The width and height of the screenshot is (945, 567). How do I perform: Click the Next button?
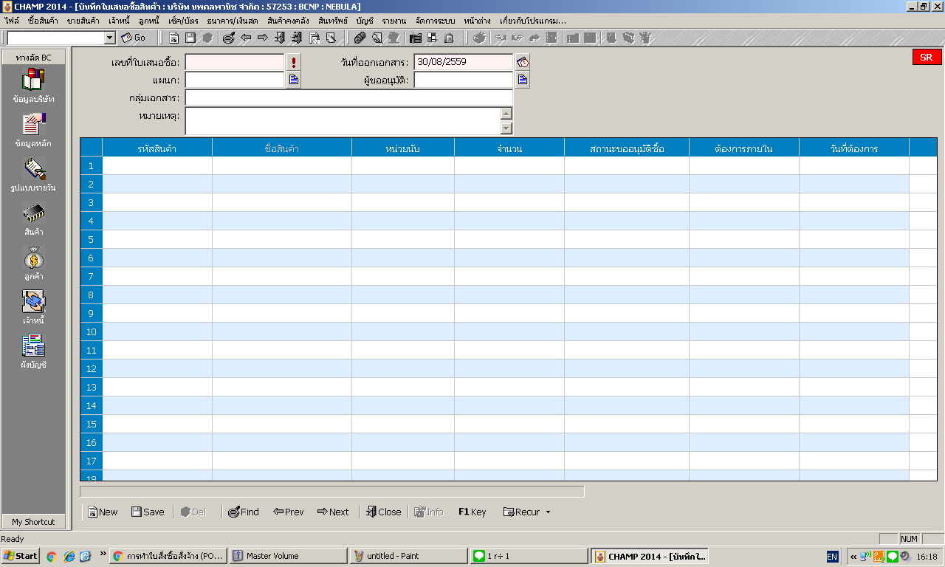[x=333, y=512]
